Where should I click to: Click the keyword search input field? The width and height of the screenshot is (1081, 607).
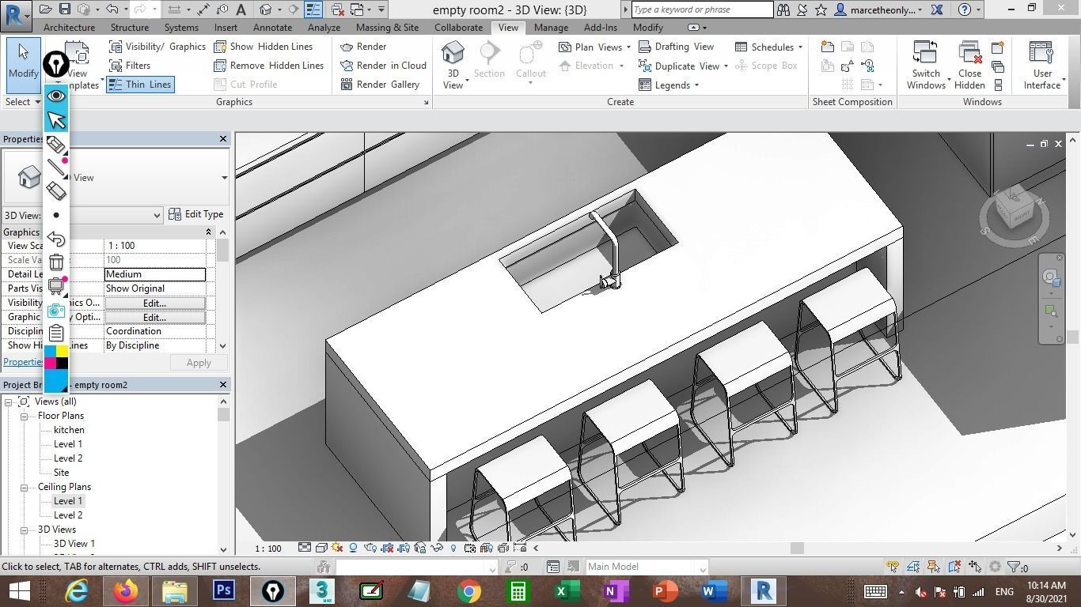(x=702, y=9)
